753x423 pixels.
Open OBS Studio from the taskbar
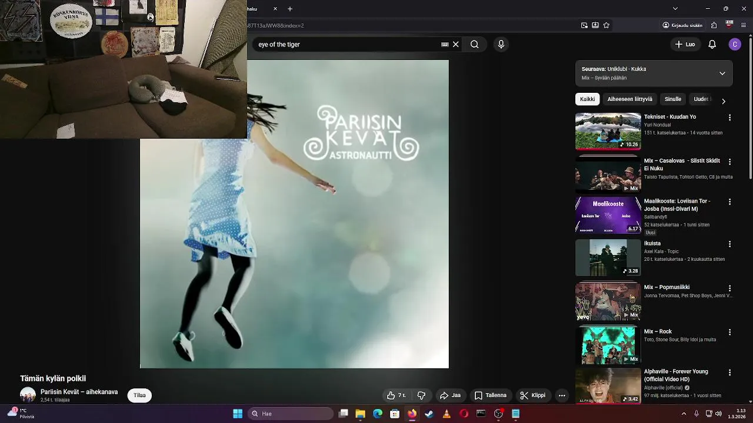pos(498,414)
